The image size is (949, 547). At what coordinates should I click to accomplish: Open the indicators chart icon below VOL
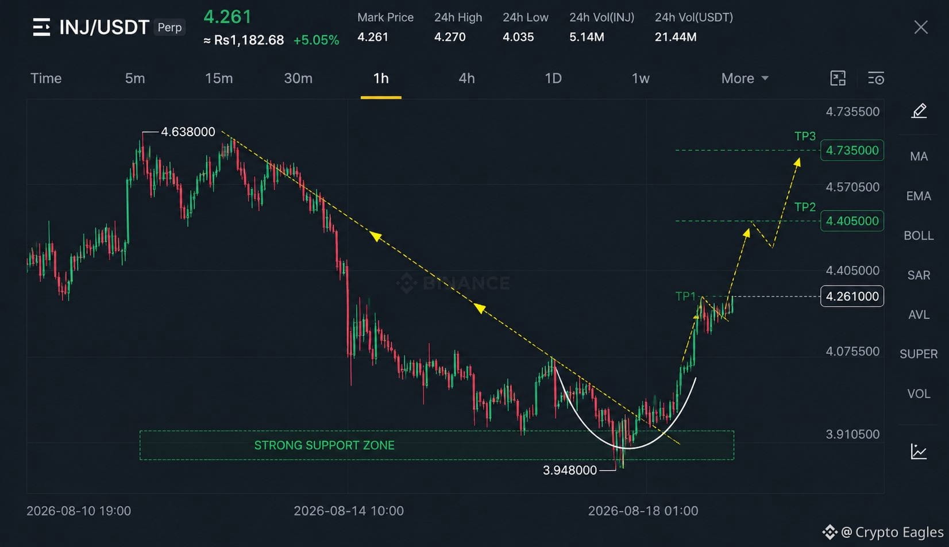tap(919, 452)
